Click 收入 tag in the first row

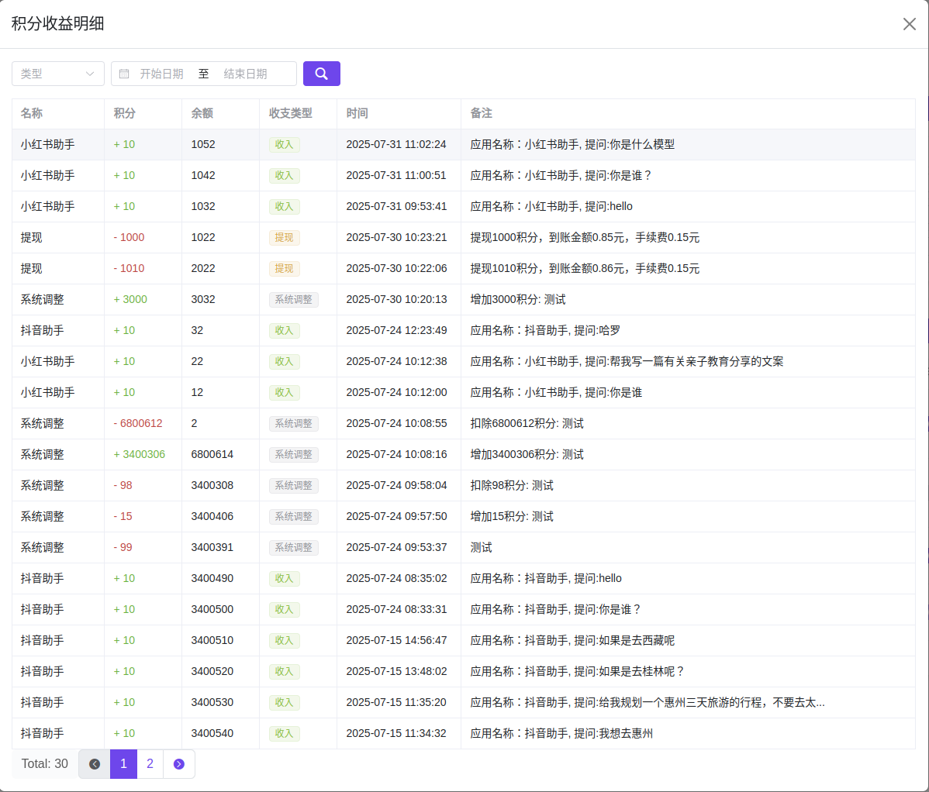284,145
